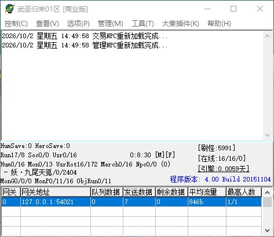Click the MonG0/0/0 MonP0/11/16 status line
This screenshot has width=274, height=237.
[x=56, y=181]
